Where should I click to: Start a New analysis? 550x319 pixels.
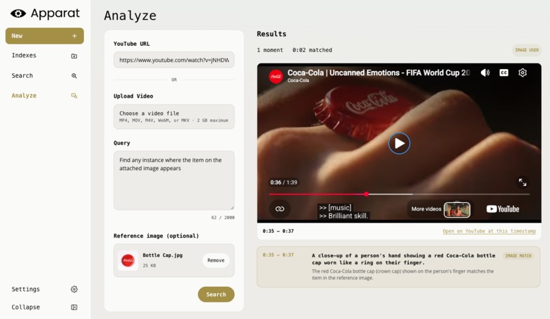pyautogui.click(x=44, y=36)
